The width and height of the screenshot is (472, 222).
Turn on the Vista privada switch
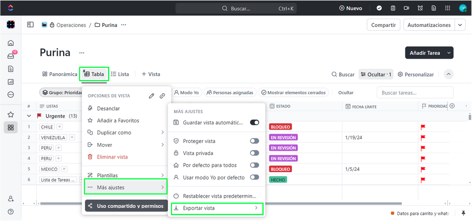[254, 153]
